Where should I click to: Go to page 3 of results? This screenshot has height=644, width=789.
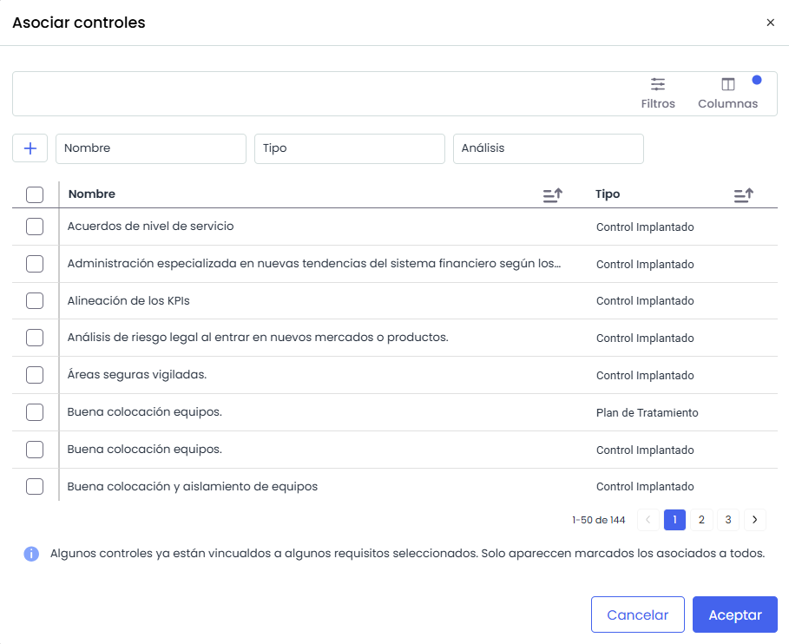point(728,520)
